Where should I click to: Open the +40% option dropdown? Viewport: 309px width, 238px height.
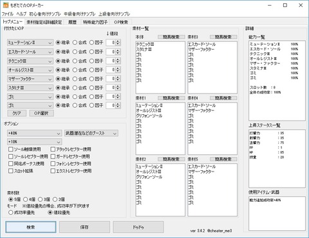(34, 134)
